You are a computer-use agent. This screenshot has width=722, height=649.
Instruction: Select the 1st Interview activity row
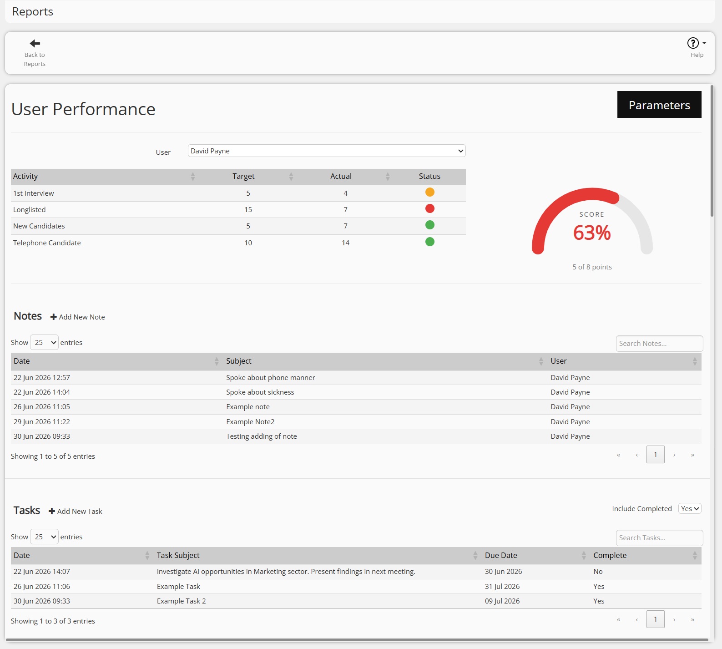click(238, 193)
